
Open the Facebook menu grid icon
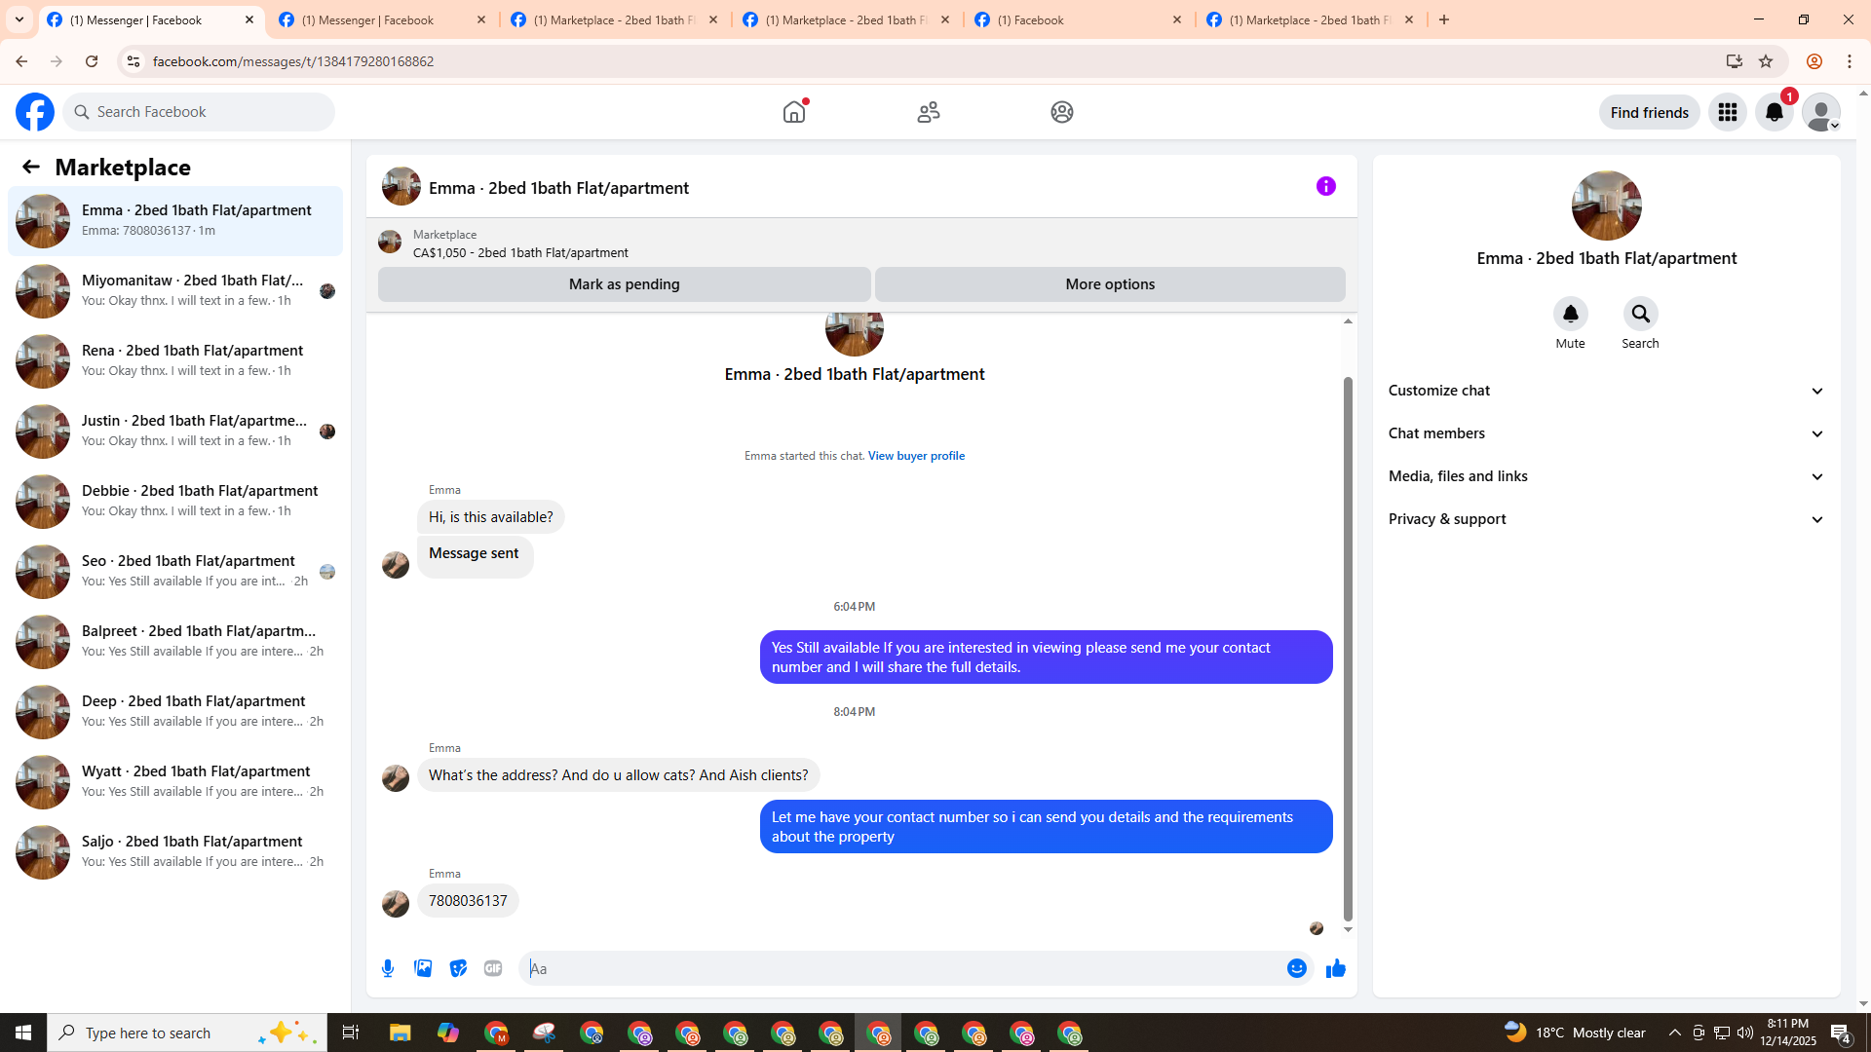[x=1727, y=112]
